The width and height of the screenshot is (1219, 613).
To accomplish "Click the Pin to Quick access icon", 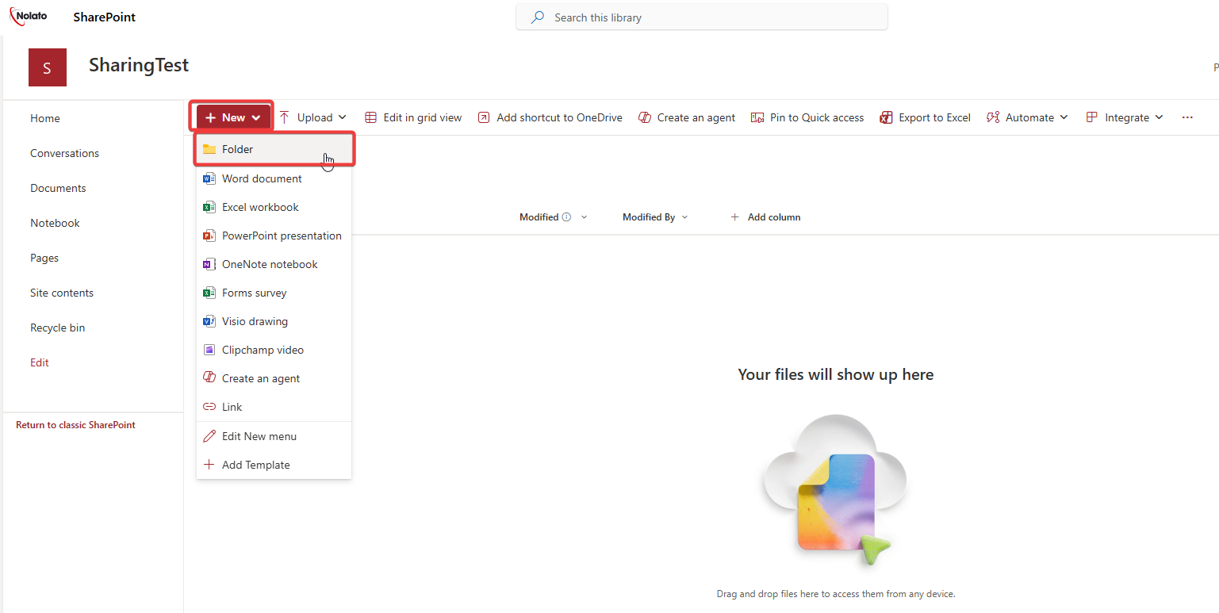I will point(757,117).
